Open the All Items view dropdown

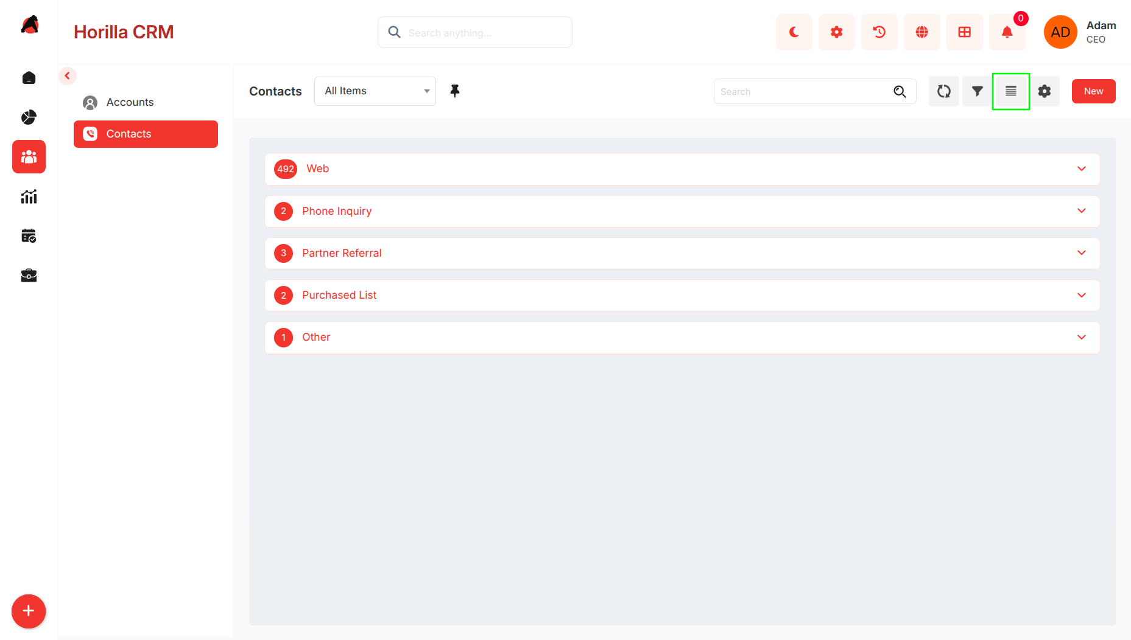[375, 91]
